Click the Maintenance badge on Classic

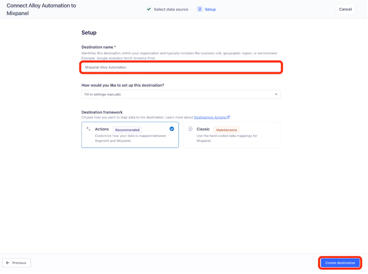(227, 130)
